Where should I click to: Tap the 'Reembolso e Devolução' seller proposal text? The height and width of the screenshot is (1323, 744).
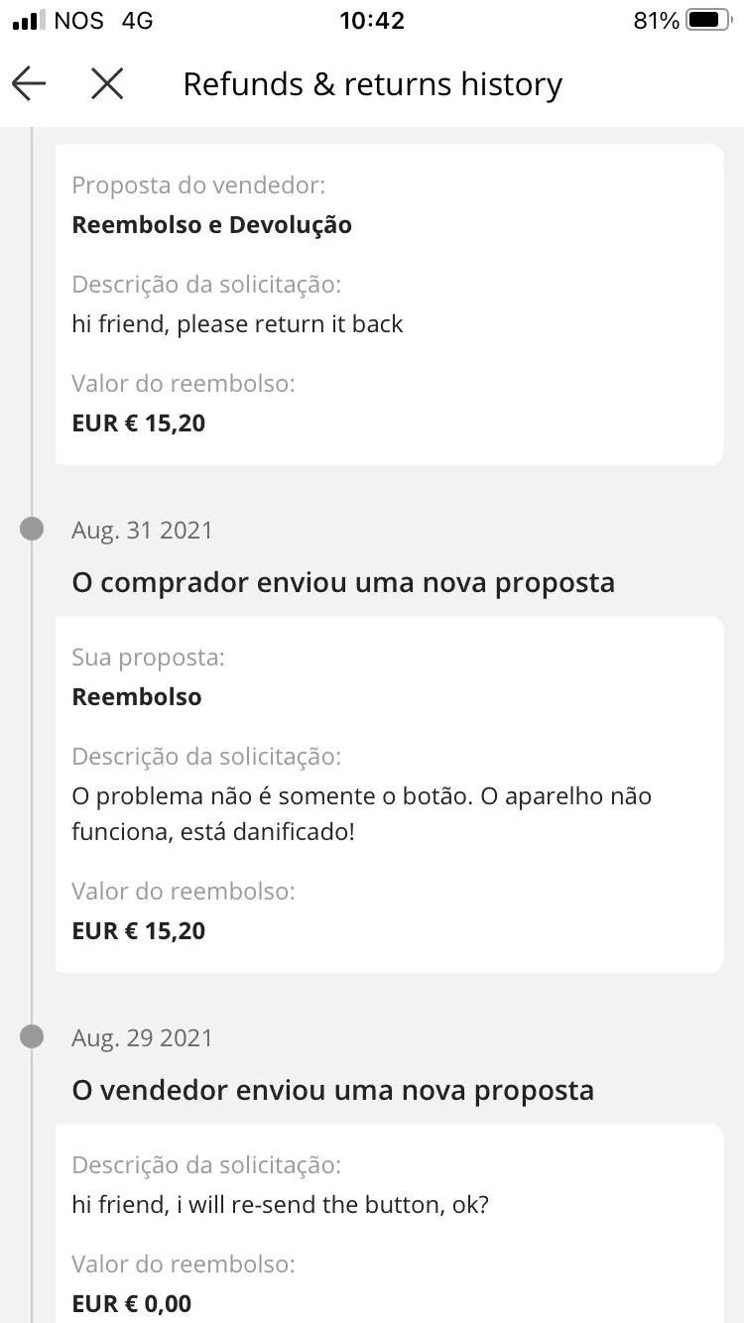[x=211, y=225]
